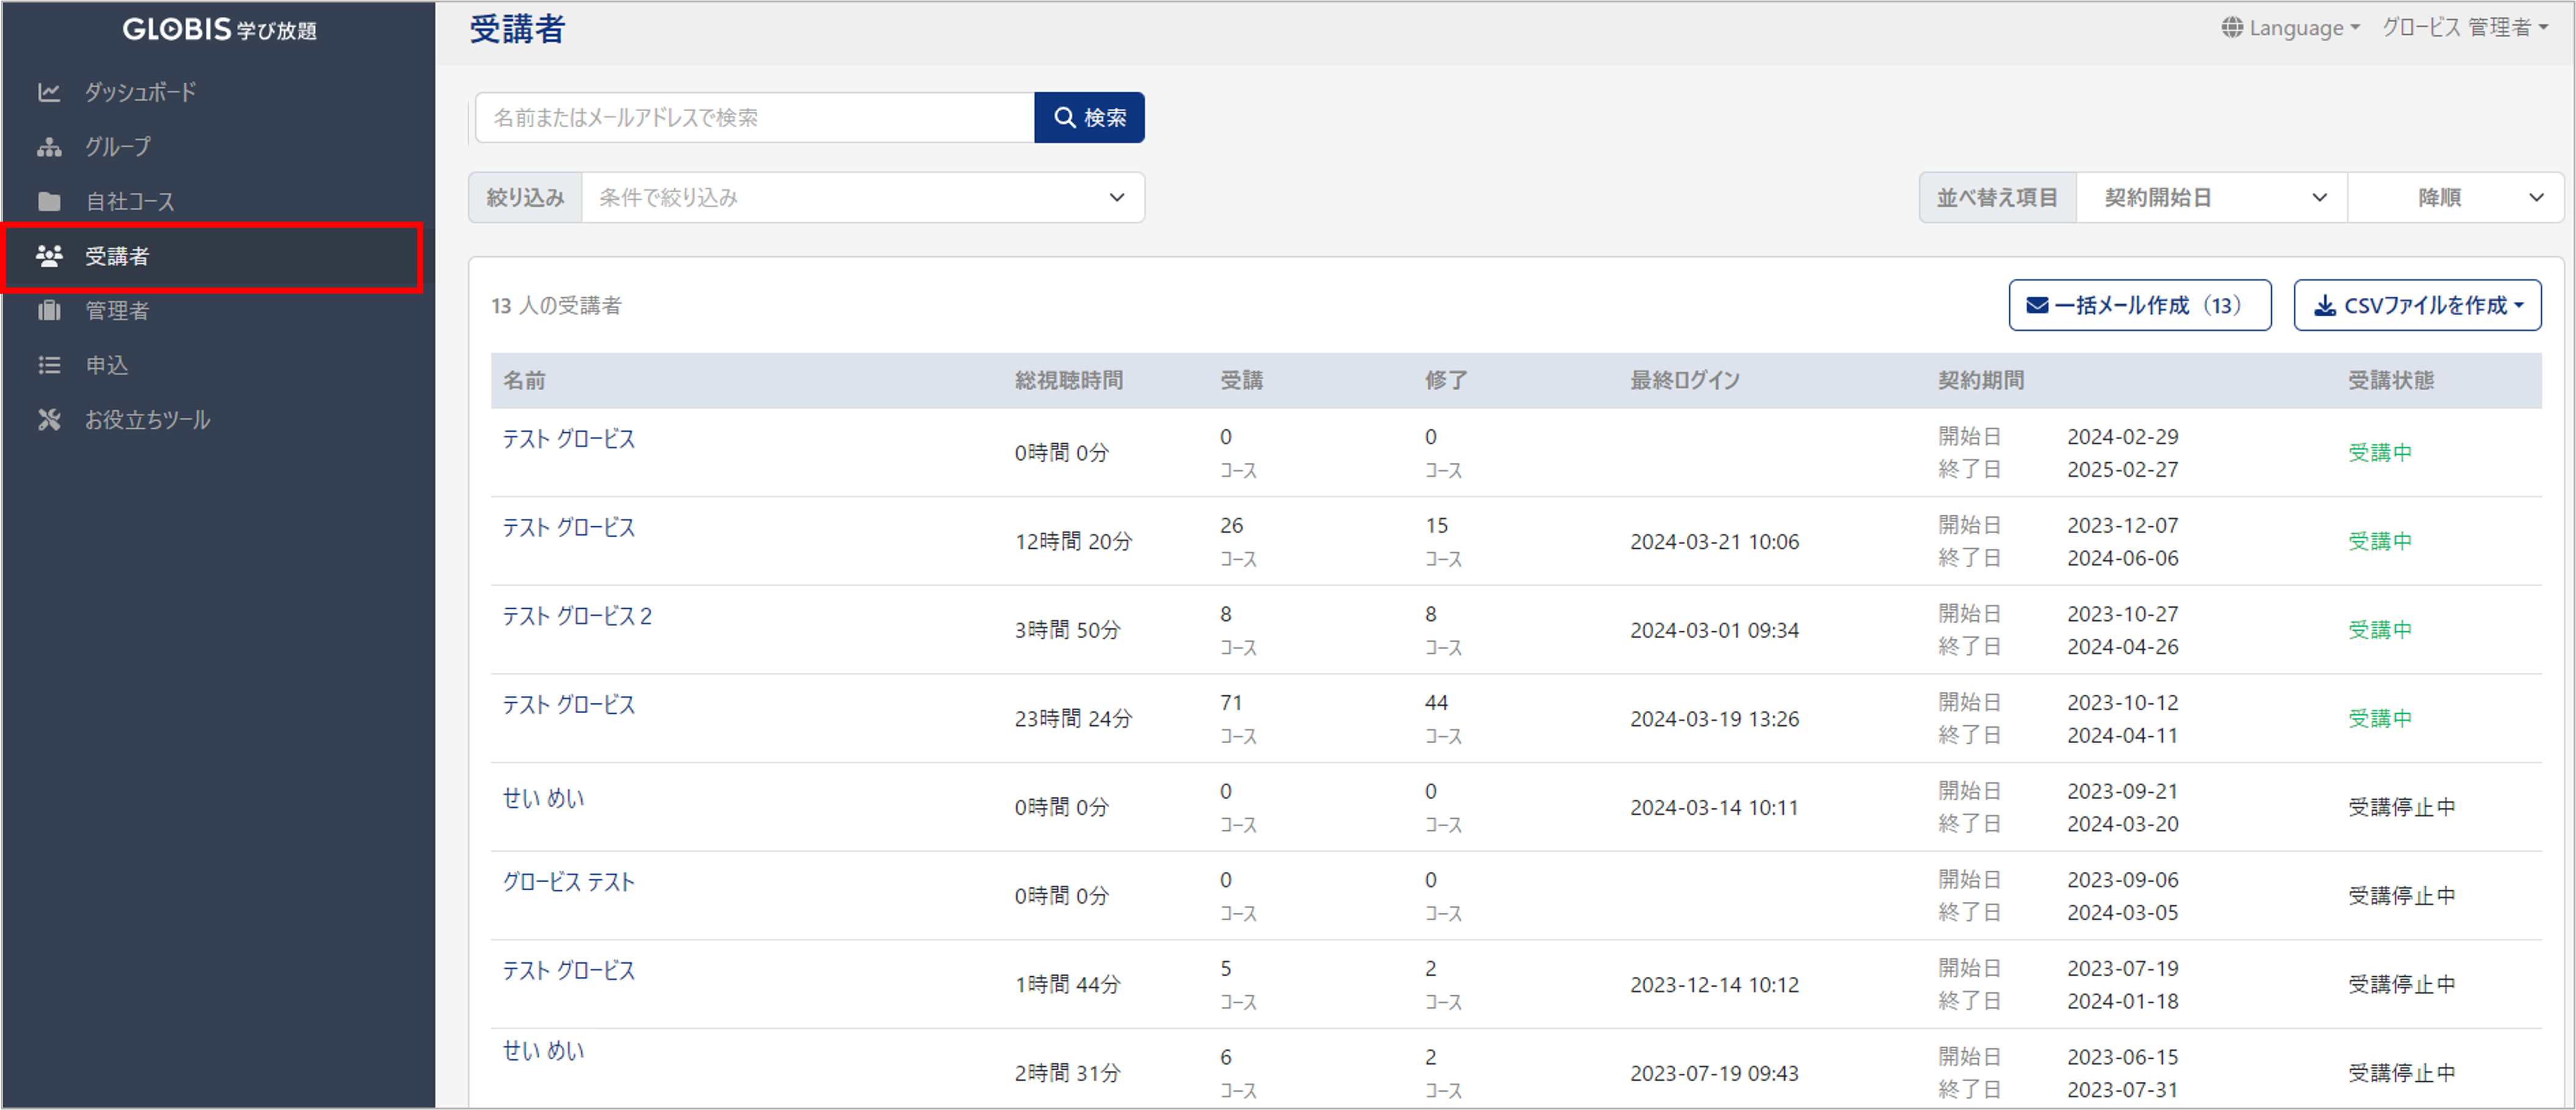
Task: Click the globe icon beside Language
Action: 2232,28
